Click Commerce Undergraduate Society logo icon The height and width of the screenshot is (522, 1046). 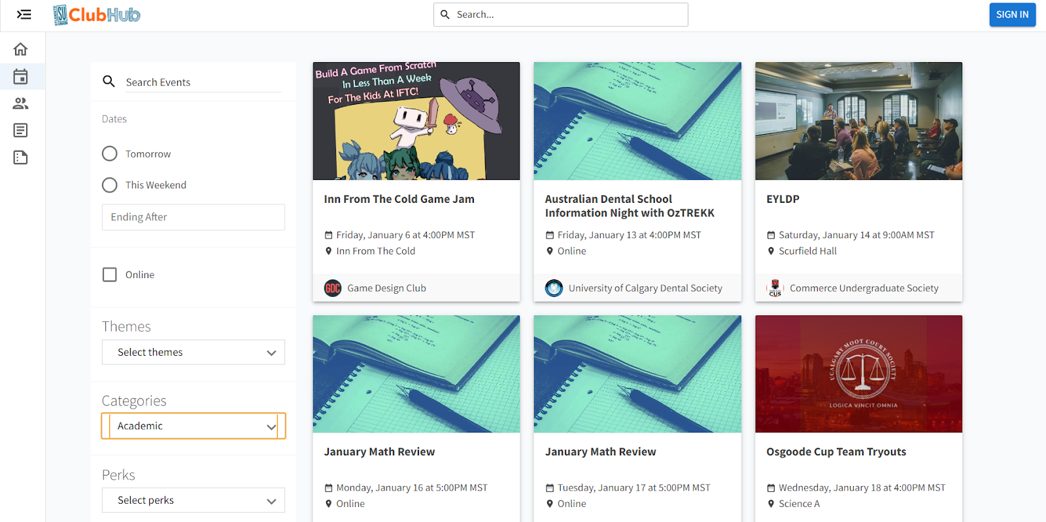coord(775,288)
